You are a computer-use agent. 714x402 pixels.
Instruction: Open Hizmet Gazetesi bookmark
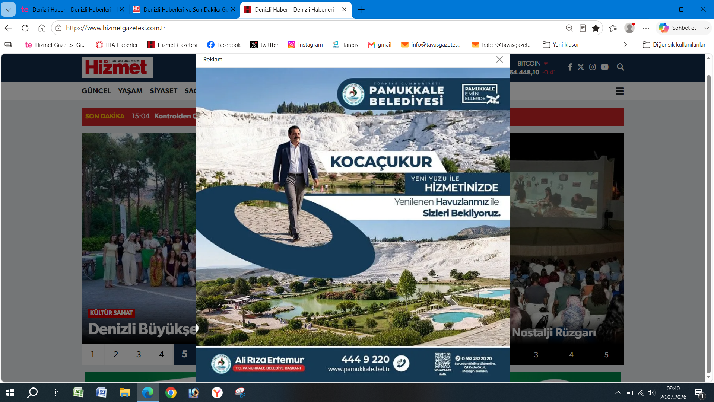tap(172, 45)
